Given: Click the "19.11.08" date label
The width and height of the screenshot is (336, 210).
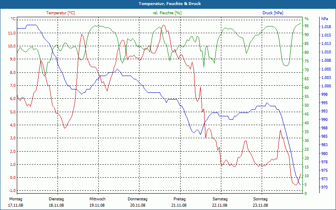Looking at the screenshot, I should click(97, 205).
